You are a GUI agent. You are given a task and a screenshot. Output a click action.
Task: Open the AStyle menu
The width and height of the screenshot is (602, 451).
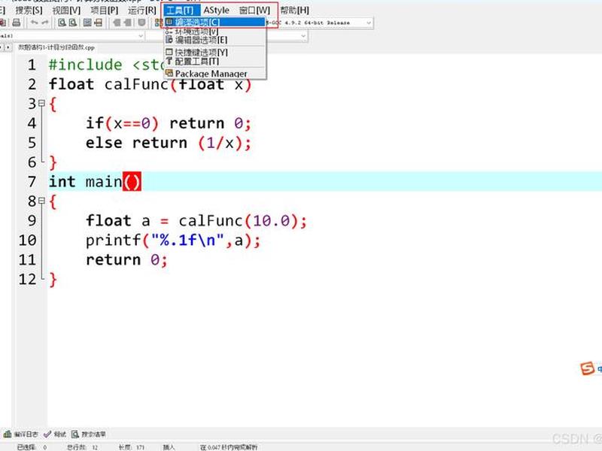tap(216, 11)
